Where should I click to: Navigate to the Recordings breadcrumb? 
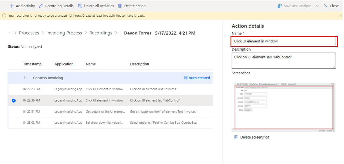(101, 33)
